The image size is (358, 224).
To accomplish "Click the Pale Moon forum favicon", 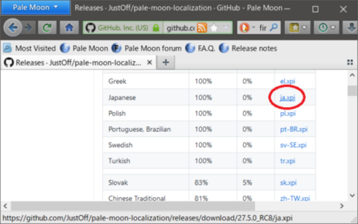I will (116, 48).
